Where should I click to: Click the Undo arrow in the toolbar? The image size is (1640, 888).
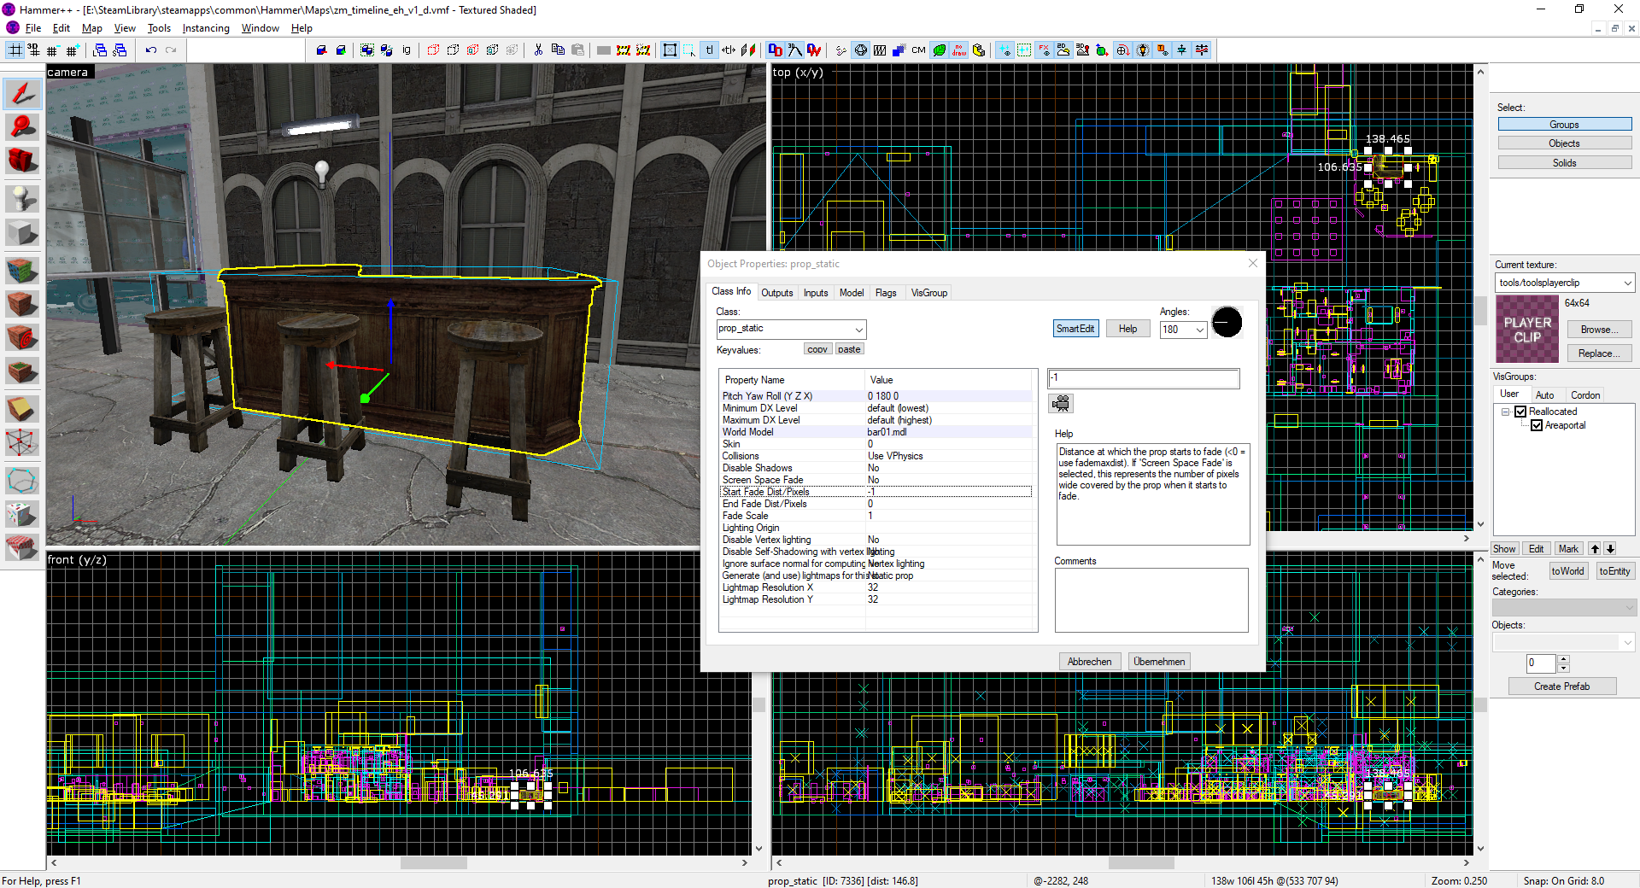point(151,50)
